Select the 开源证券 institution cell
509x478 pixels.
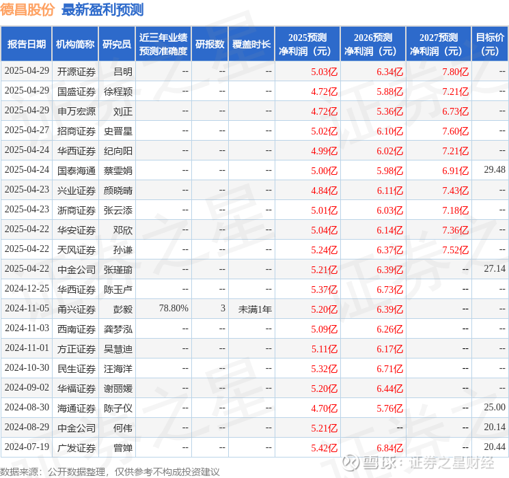point(77,72)
